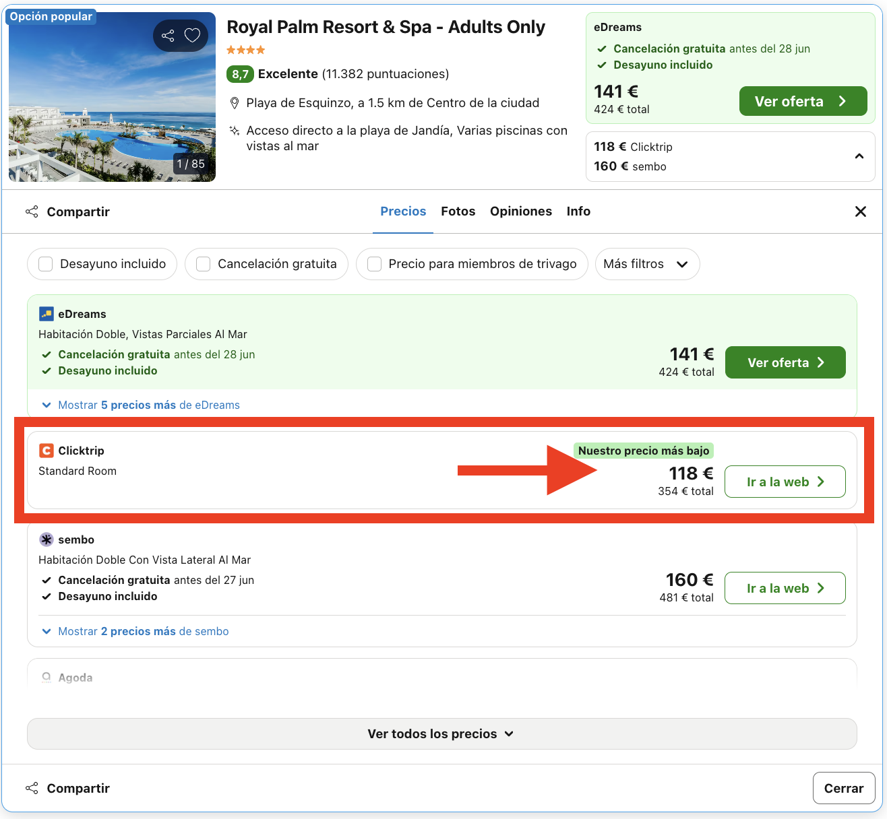The height and width of the screenshot is (819, 887).
Task: Open the Info tab
Action: pyautogui.click(x=578, y=211)
